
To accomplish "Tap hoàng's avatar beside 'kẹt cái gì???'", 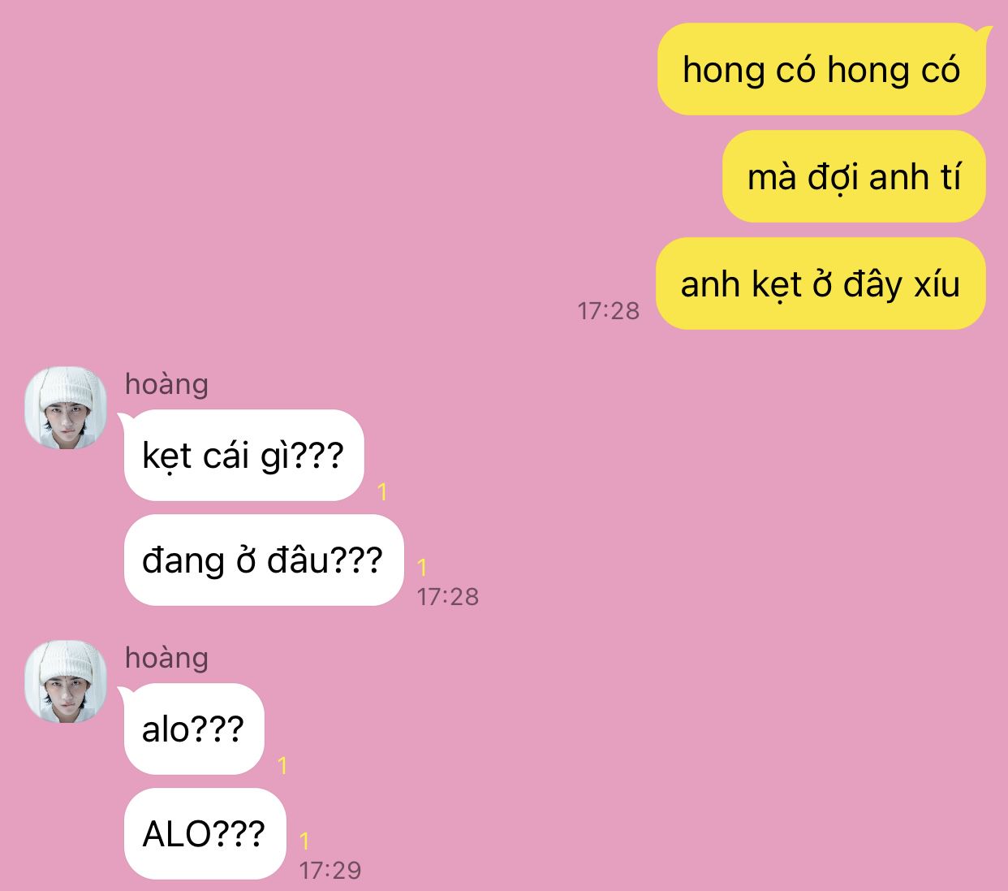I will coord(66,408).
